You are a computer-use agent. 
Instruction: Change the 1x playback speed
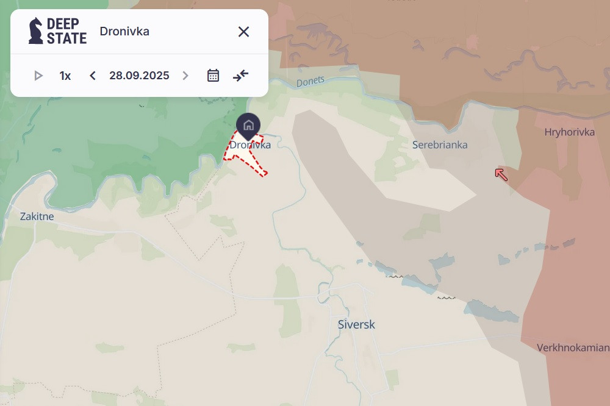tap(65, 76)
